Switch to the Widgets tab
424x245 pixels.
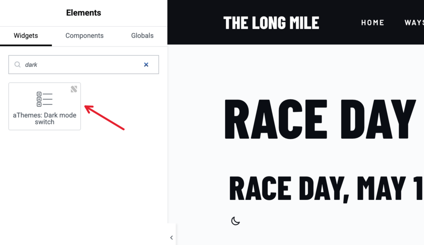[x=26, y=36]
